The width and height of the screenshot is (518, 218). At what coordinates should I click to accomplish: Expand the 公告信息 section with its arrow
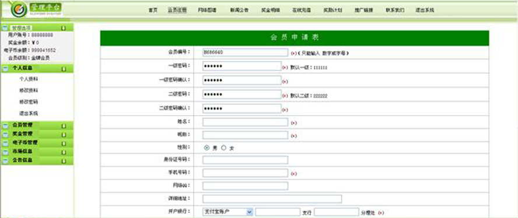tap(64, 161)
